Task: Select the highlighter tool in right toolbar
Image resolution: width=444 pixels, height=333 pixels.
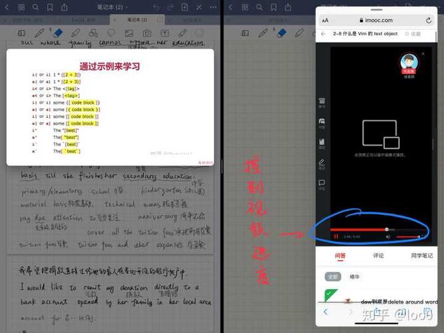Action: (x=299, y=33)
